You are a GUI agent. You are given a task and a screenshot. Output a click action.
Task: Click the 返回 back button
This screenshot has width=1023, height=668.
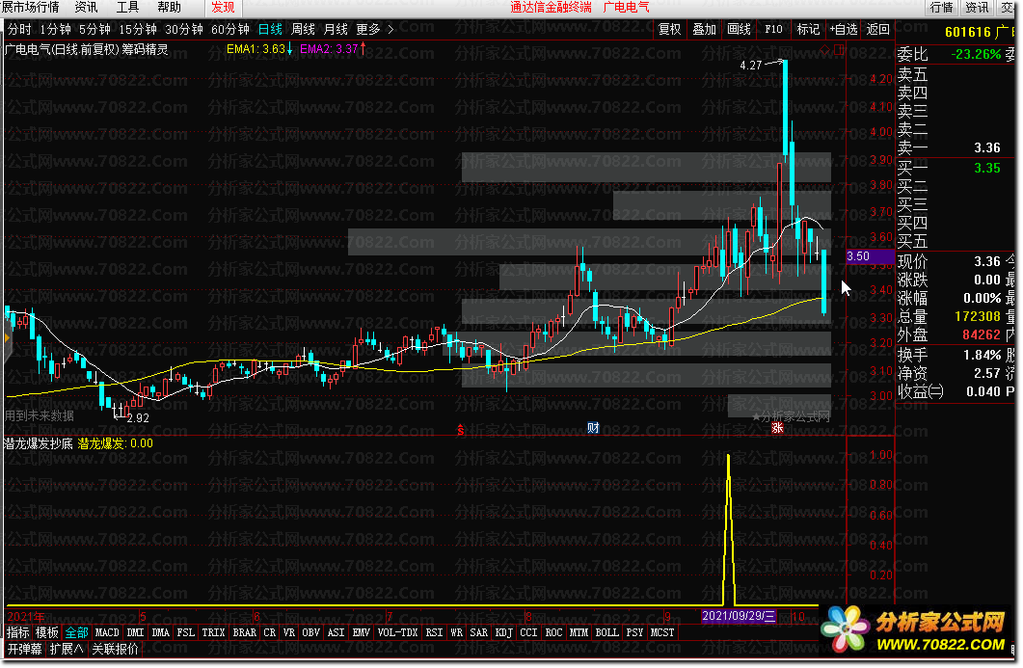click(877, 29)
